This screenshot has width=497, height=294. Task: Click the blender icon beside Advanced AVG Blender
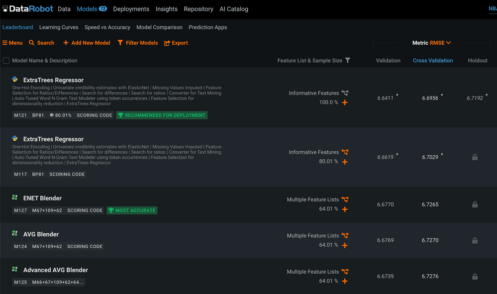click(15, 269)
